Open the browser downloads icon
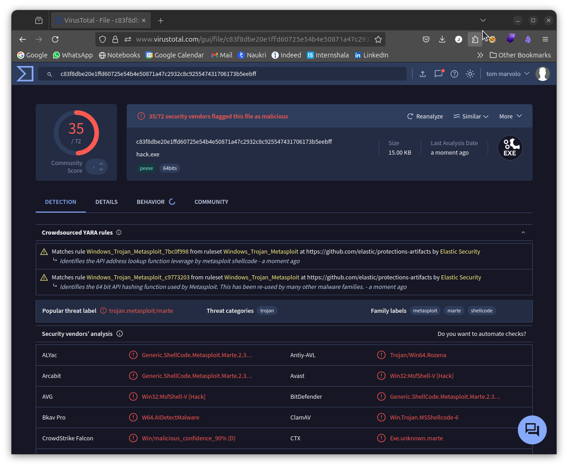The image size is (568, 467). [x=442, y=39]
